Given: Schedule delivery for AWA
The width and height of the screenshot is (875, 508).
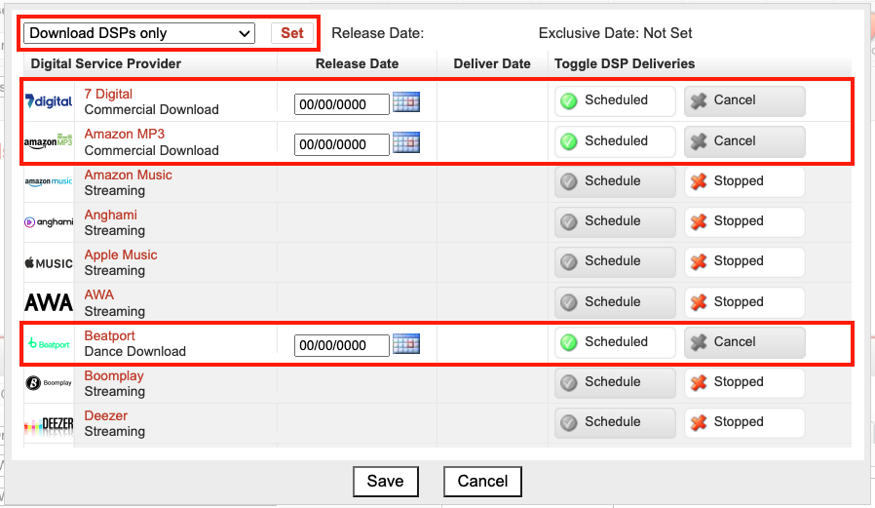Looking at the screenshot, I should pos(615,302).
